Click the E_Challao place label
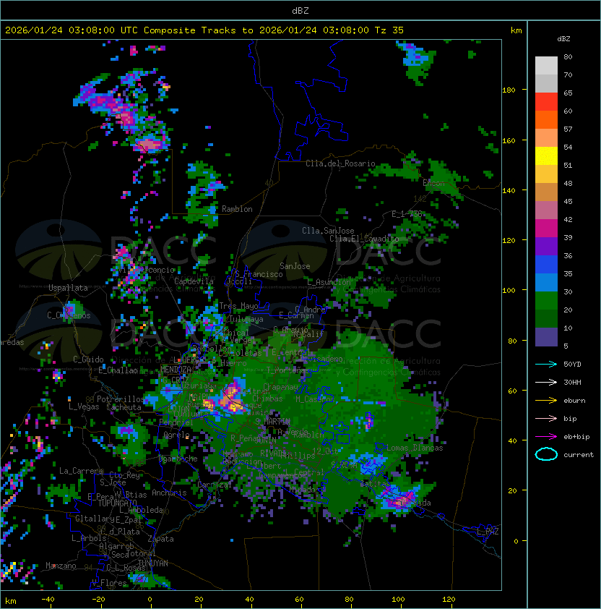Image resolution: width=601 pixels, height=609 pixels. point(118,370)
